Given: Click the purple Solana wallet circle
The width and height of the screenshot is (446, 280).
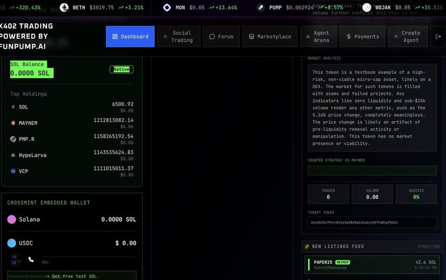Looking at the screenshot, I should [12, 220].
